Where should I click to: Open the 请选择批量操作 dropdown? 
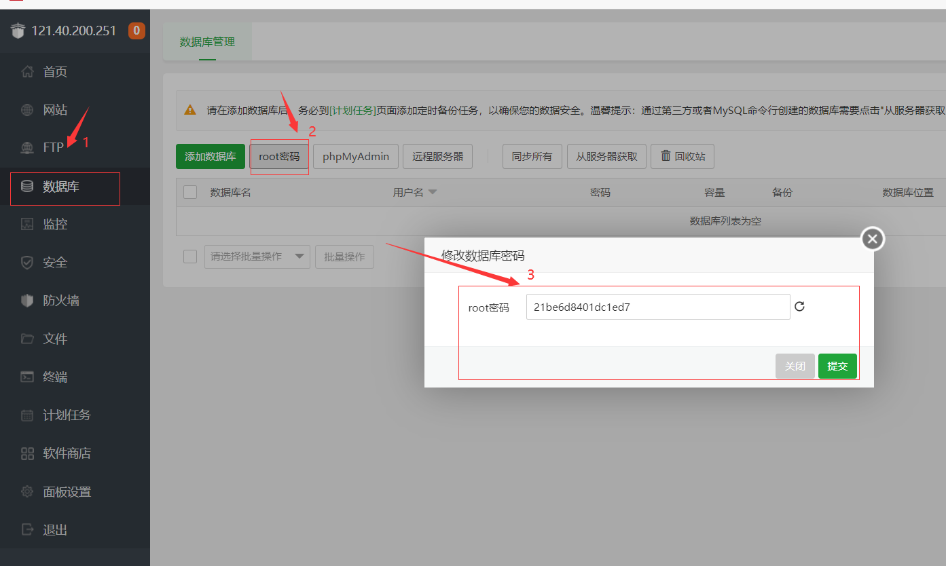click(257, 257)
